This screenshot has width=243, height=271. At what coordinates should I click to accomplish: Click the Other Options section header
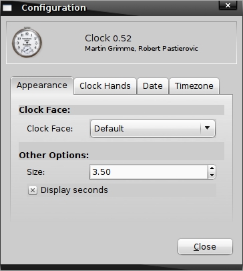pos(54,156)
